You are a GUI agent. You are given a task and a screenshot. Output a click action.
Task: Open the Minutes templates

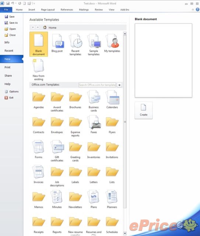coord(57,199)
